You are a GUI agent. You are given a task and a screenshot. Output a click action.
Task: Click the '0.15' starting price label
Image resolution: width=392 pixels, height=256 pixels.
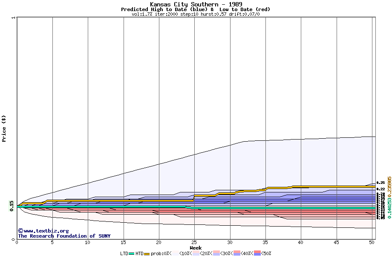(12, 206)
